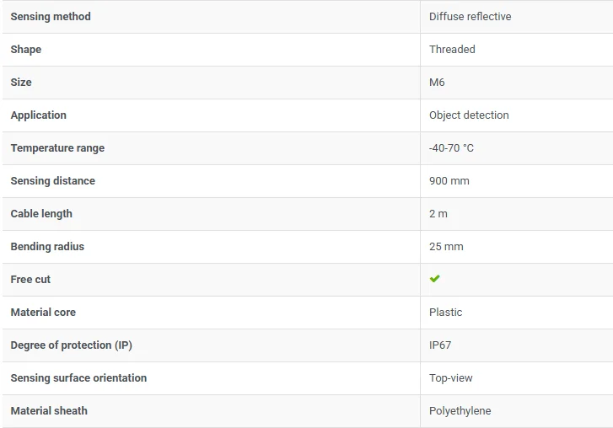Click the Application row label
This screenshot has height=428, width=613.
38,115
